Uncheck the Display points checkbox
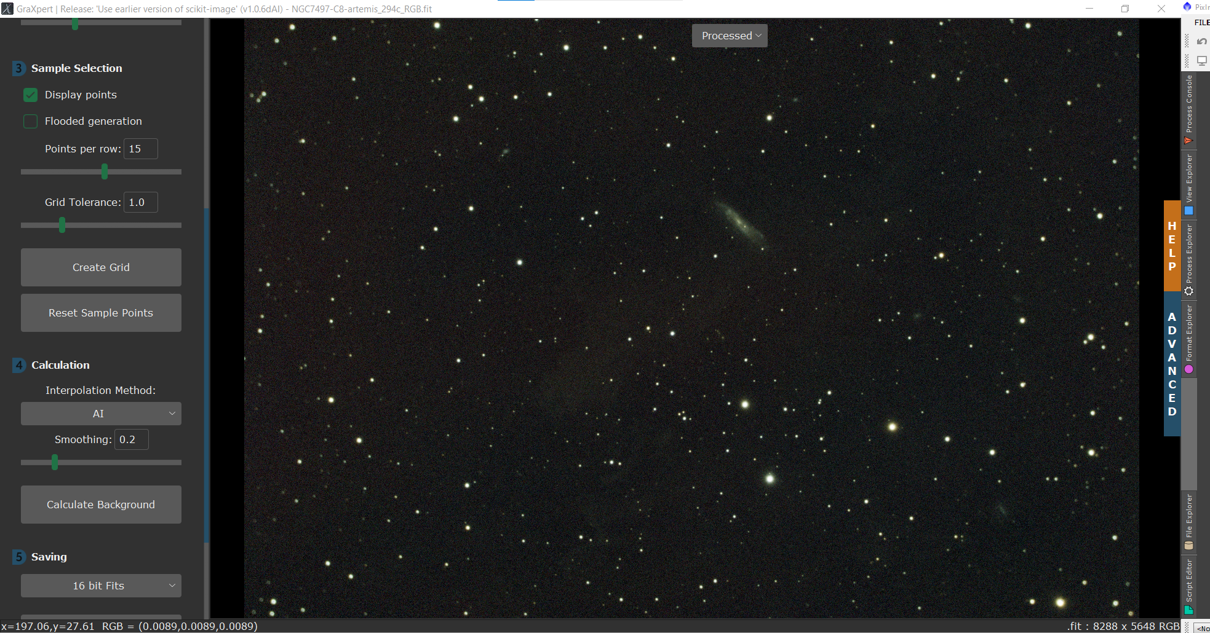1210x633 pixels. [x=31, y=95]
